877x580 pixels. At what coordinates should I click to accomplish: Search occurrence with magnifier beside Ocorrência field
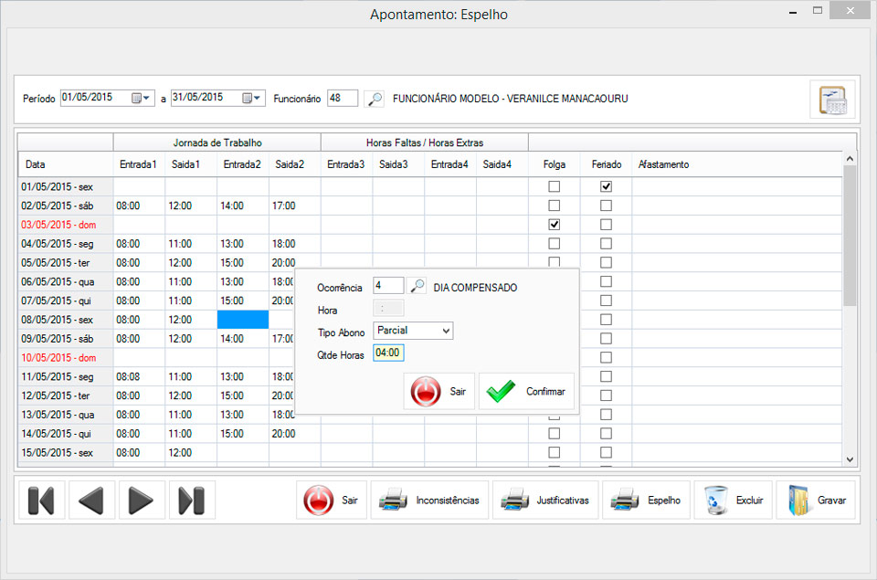(417, 287)
